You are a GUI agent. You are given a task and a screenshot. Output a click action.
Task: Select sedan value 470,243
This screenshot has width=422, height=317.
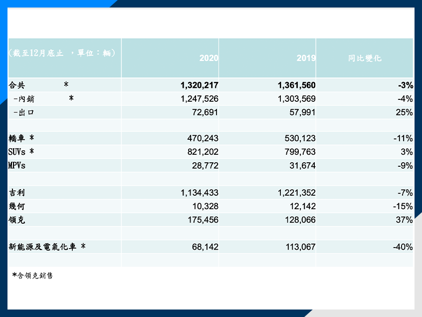point(203,138)
